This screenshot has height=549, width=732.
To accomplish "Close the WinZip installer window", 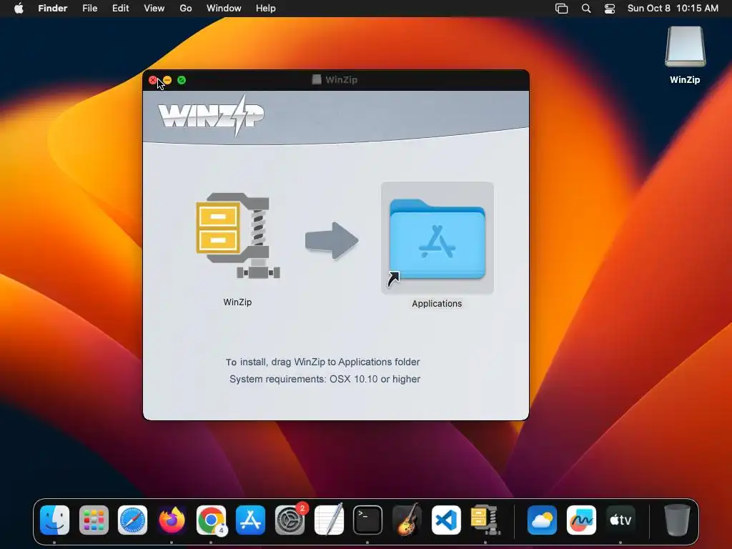I will click(153, 80).
